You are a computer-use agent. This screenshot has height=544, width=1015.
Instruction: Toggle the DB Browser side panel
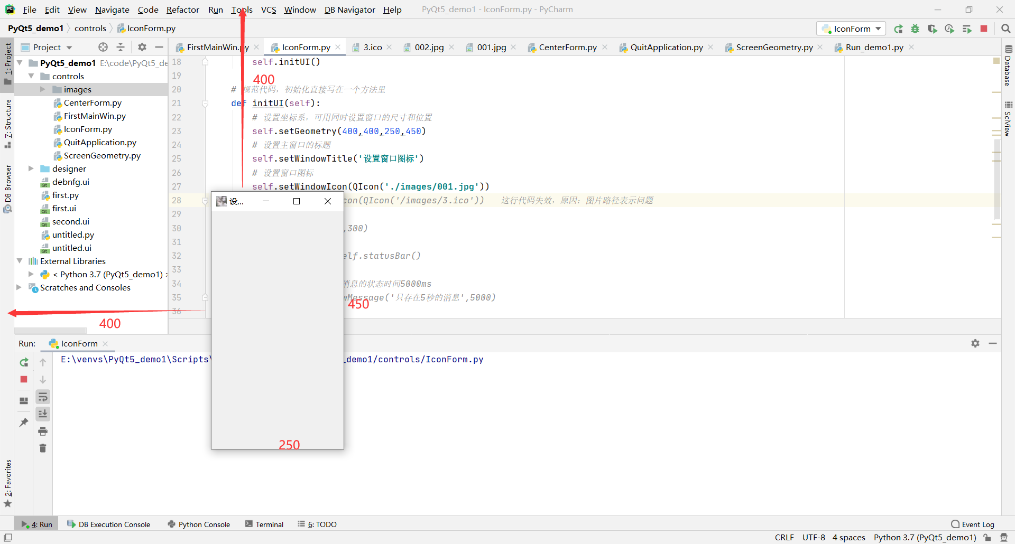coord(7,189)
